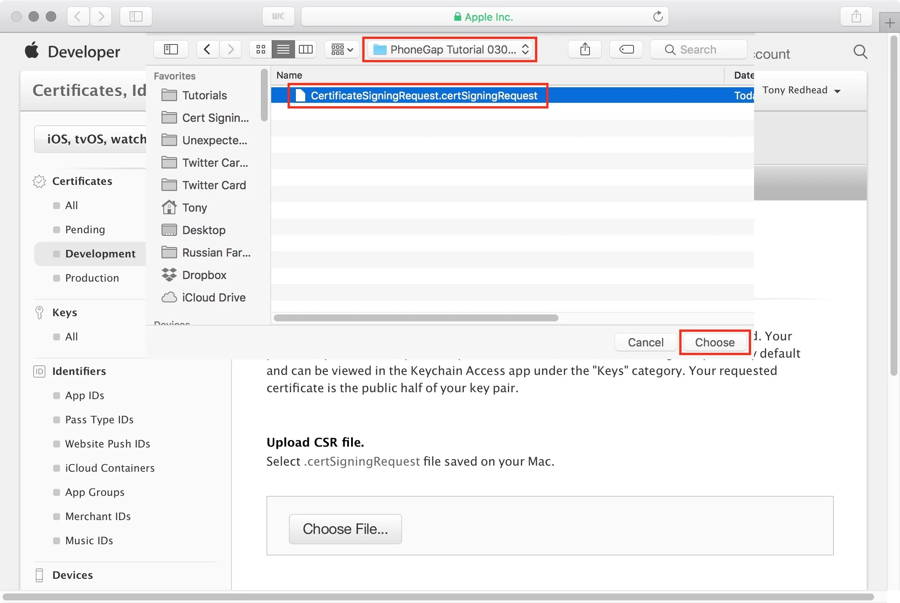
Task: Open the group-by arrangement dropdown
Action: [x=342, y=49]
